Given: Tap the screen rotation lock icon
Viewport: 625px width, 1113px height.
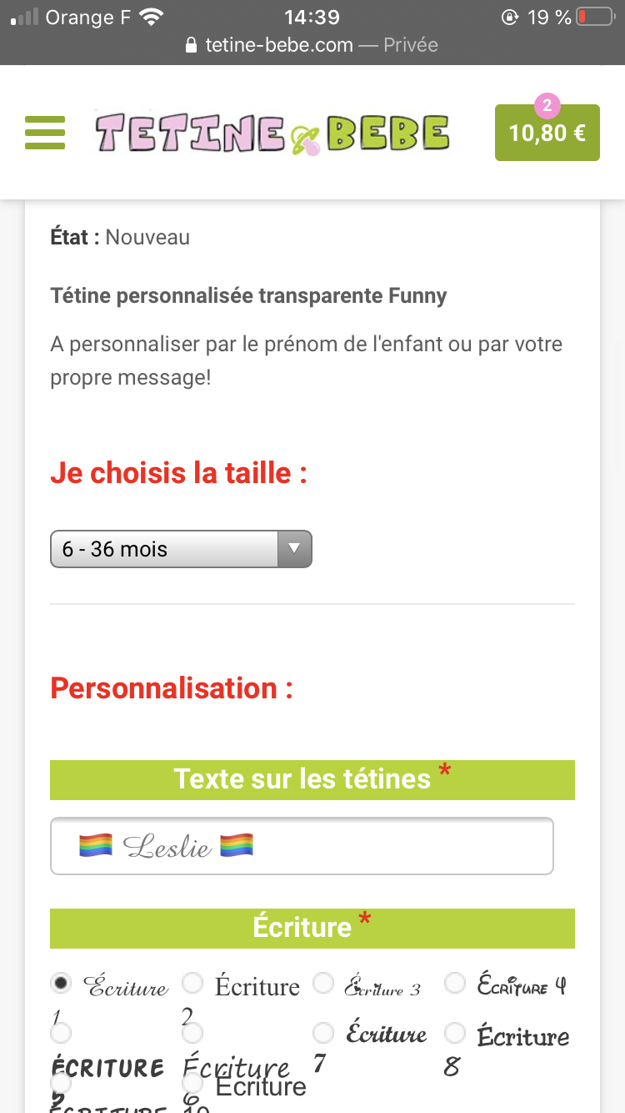Looking at the screenshot, I should (x=509, y=17).
